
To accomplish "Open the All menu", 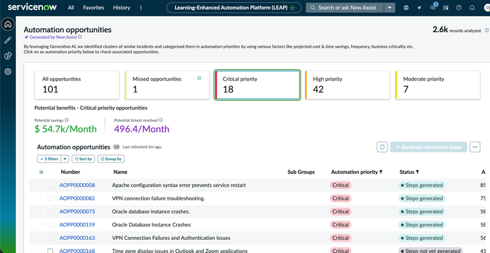I will click(71, 8).
